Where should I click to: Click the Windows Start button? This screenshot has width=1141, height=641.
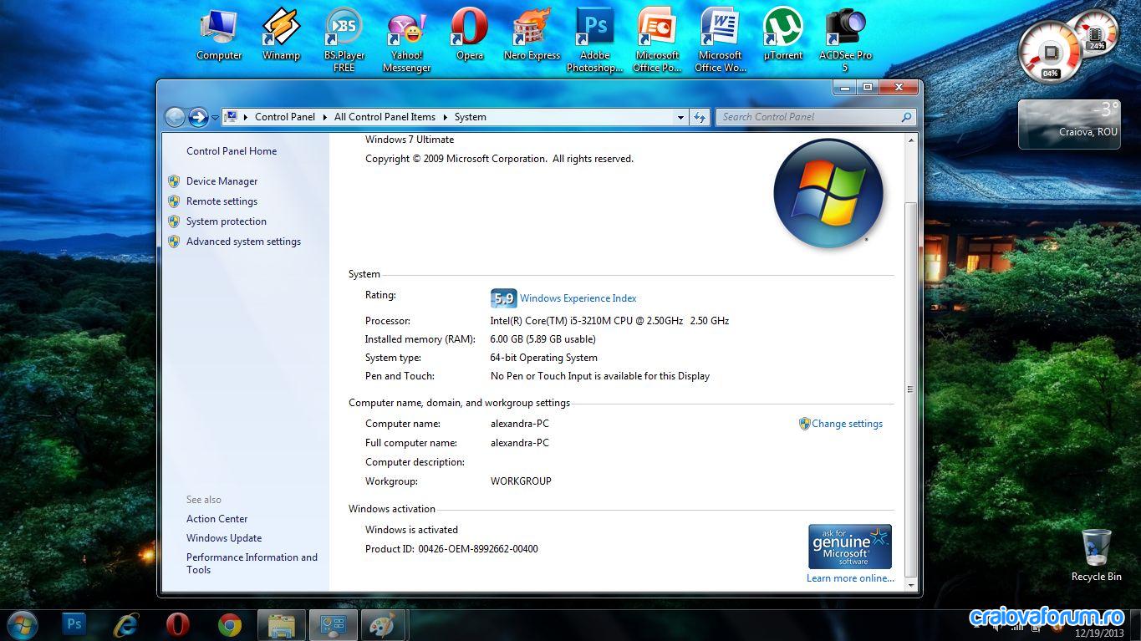(x=22, y=624)
